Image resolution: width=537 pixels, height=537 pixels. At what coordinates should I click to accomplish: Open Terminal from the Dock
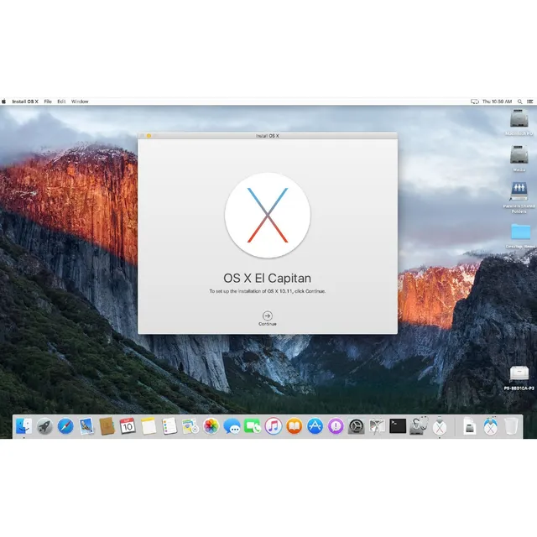point(398,426)
